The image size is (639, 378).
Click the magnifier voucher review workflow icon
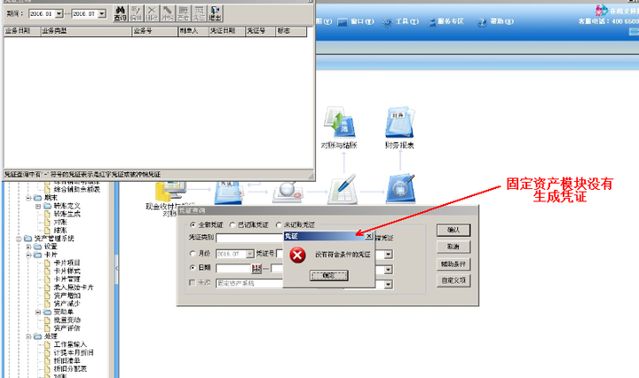pos(288,192)
